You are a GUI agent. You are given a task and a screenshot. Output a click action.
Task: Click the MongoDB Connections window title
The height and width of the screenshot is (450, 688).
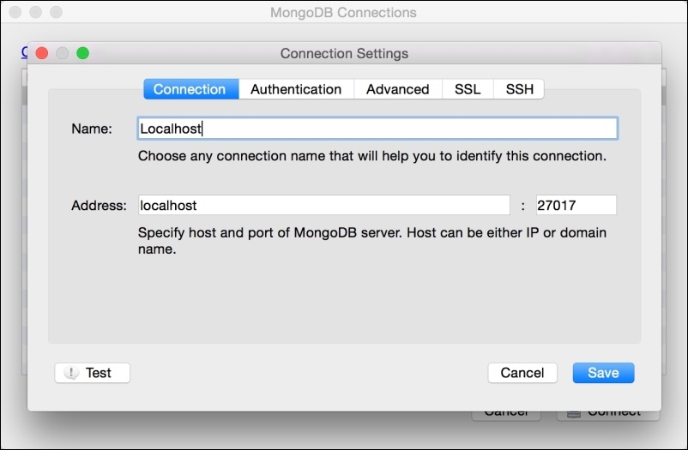click(343, 13)
